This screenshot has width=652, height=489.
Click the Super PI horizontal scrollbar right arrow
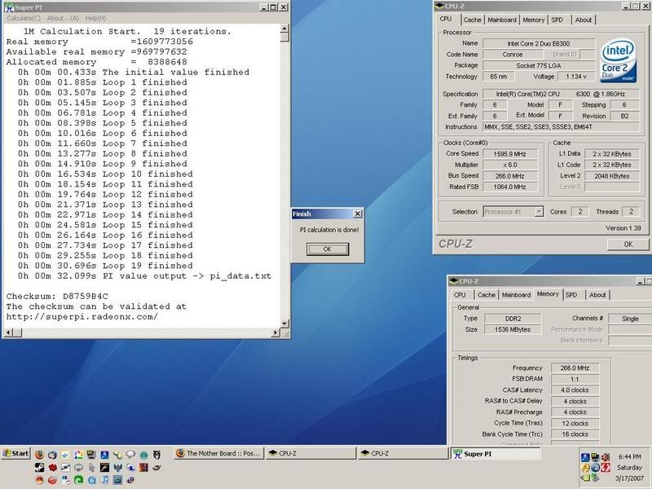(275, 333)
